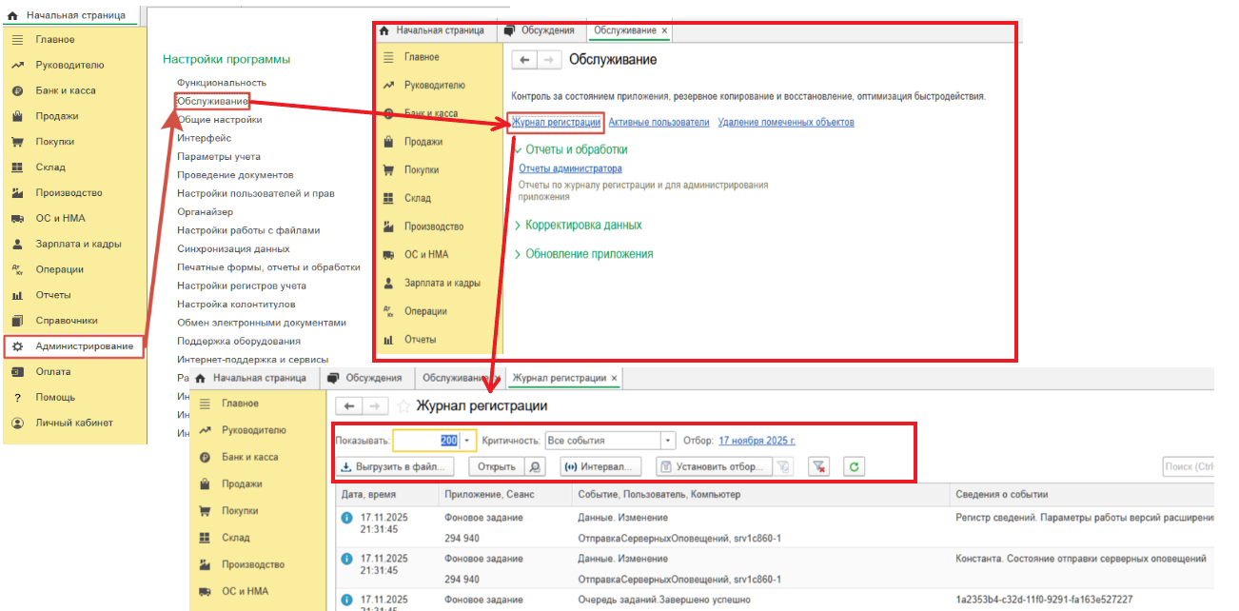Click the back arrow beside the Обслуживание heading
Image resolution: width=1239 pixels, height=611 pixels.
(x=524, y=60)
